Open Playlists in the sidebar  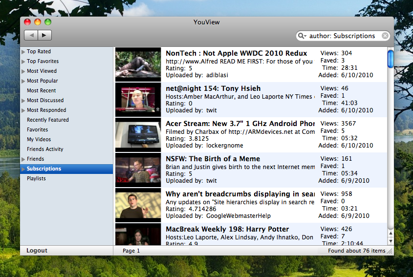click(x=36, y=178)
